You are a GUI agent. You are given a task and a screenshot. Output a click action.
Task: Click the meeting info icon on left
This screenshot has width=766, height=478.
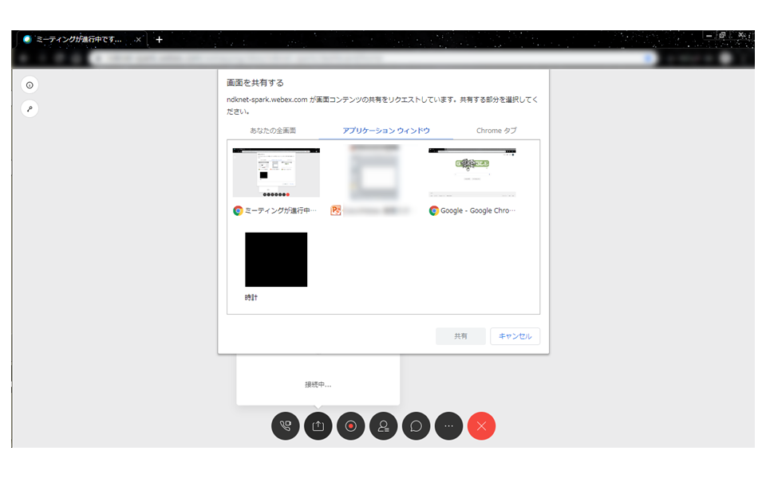point(30,85)
